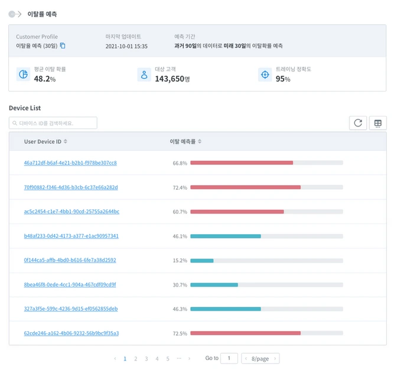
Task: Go to pagination page 4
Action: pos(157,359)
